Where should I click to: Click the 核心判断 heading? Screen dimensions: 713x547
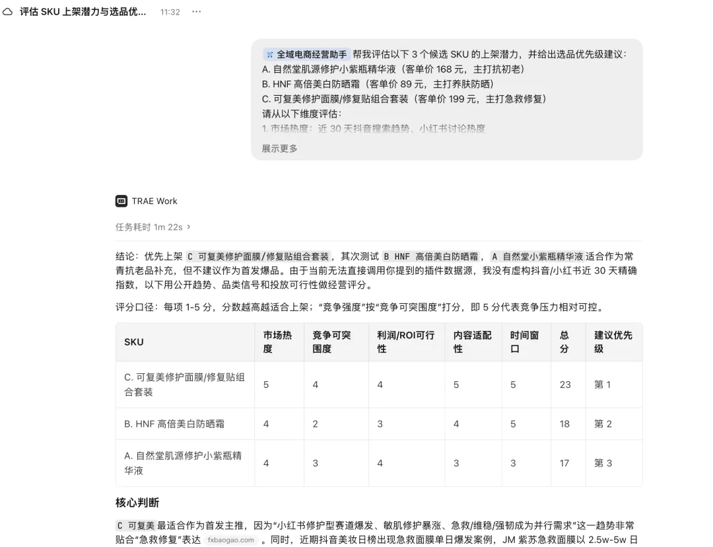(137, 502)
